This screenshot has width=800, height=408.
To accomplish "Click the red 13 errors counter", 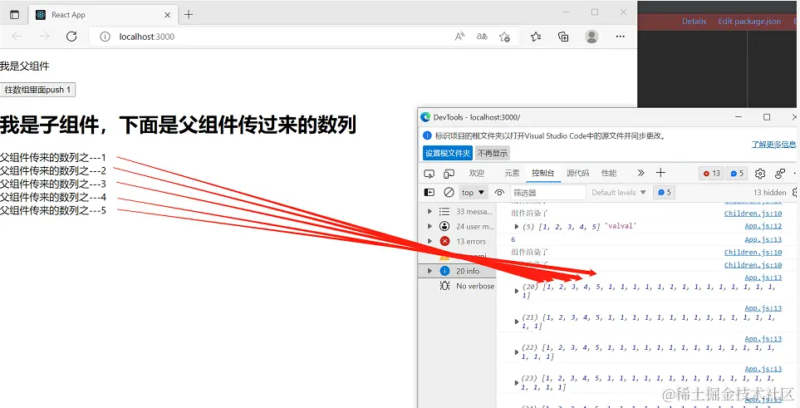I will click(712, 174).
